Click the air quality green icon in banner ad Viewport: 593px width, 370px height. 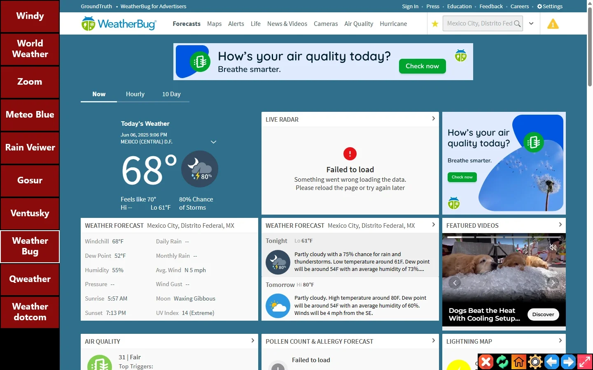(200, 62)
